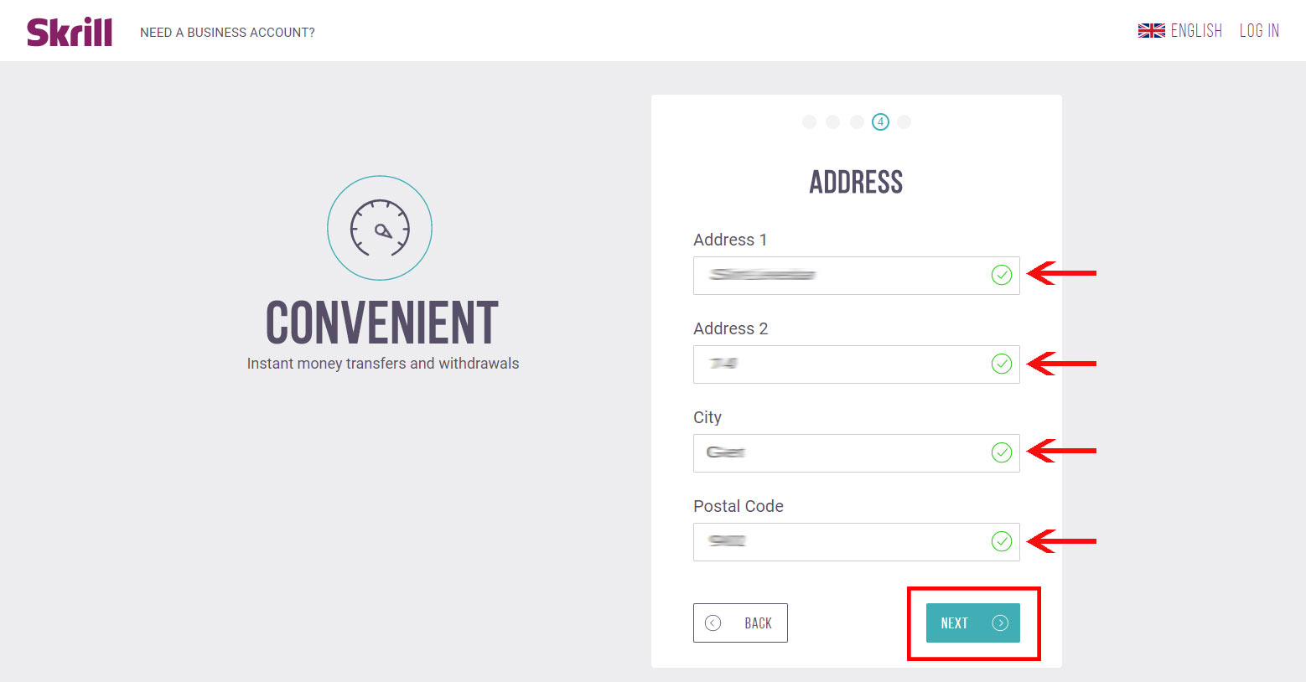This screenshot has width=1306, height=682.
Task: Click the BACK button
Action: pos(740,623)
